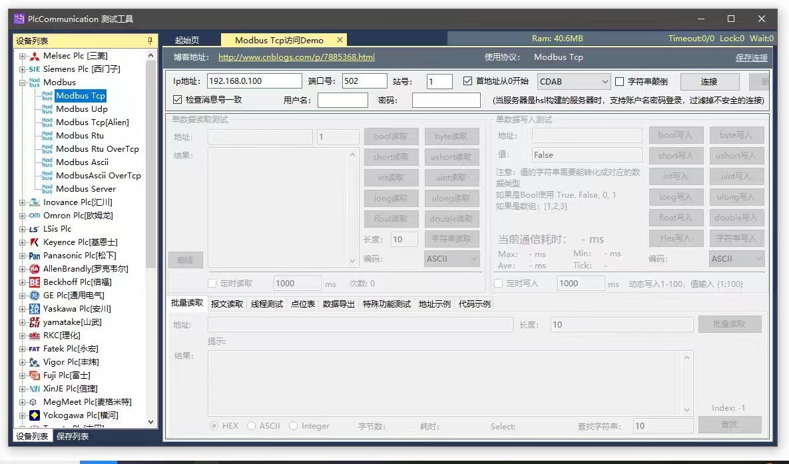The height and width of the screenshot is (464, 789).
Task: Click the GE Plc brand icon
Action: click(x=34, y=296)
